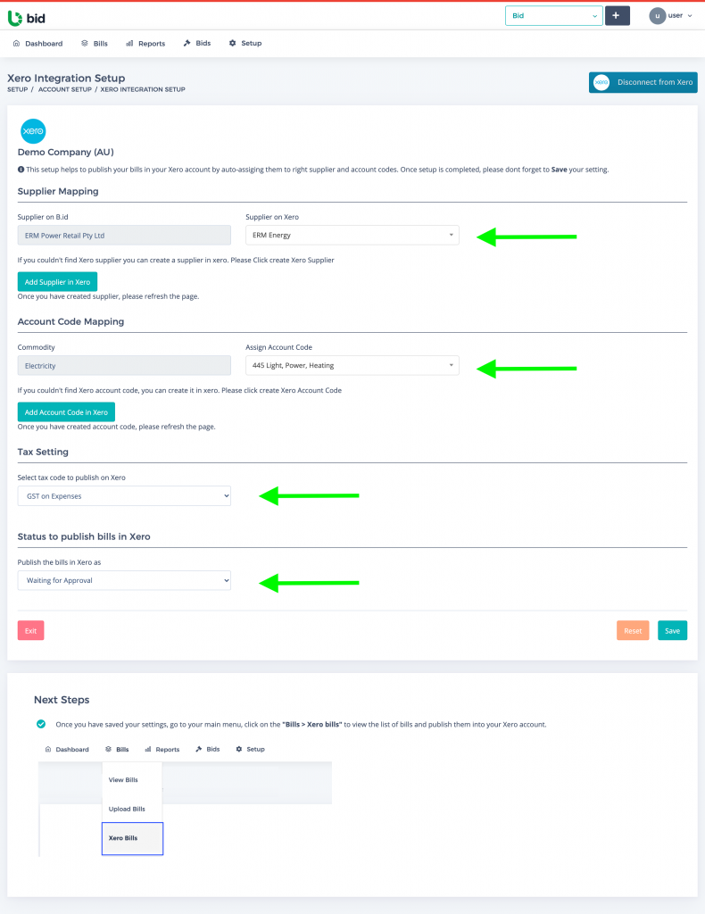The image size is (705, 914).
Task: Click the ACCOUNT SETUP breadcrumb link
Action: pos(64,89)
